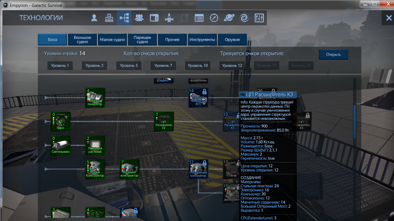
Task: Click the Стальная пластина: 24 material line
Action: pos(260,186)
